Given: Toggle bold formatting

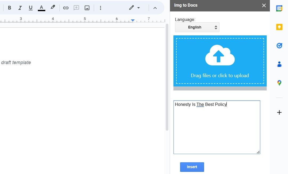Looking at the screenshot, I should [10, 8].
